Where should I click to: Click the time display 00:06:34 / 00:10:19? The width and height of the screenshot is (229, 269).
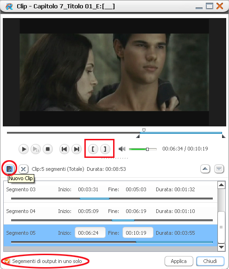[185, 149]
